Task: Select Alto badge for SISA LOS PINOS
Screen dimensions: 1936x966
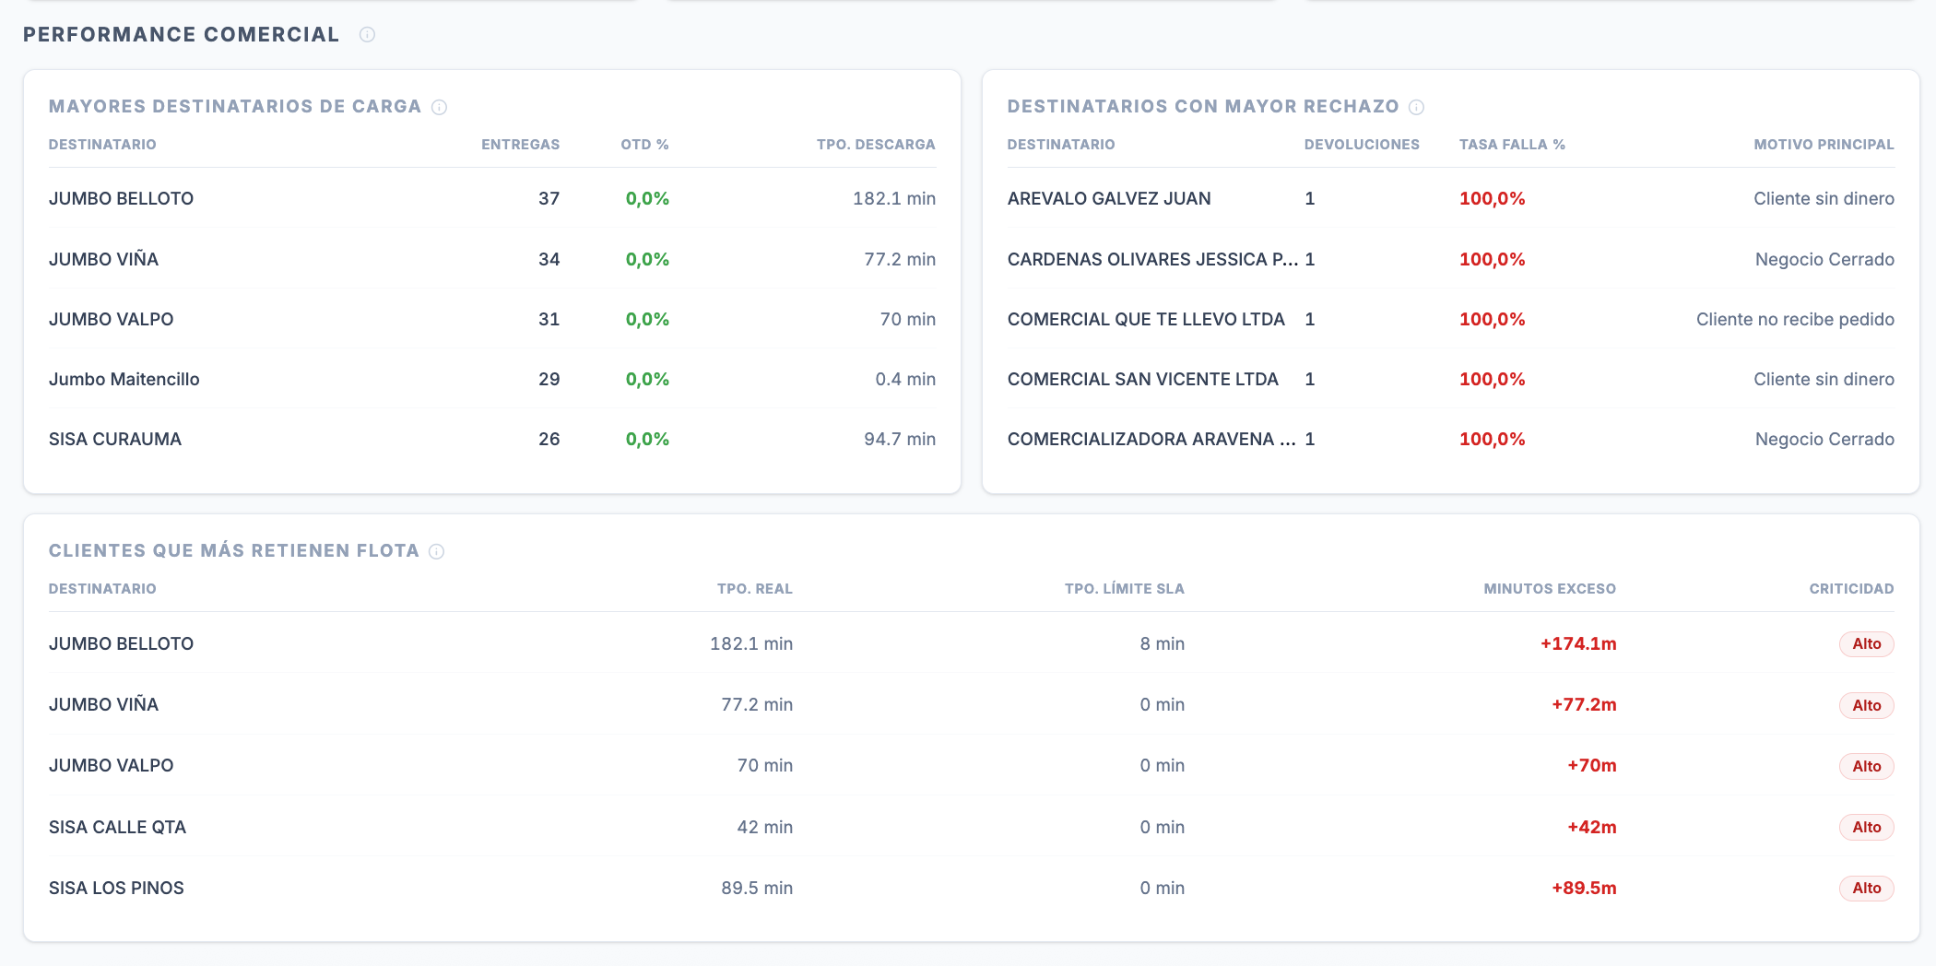Action: coord(1866,889)
